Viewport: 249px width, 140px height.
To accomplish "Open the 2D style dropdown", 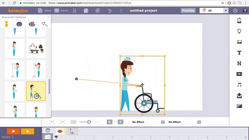I will tap(214, 10).
